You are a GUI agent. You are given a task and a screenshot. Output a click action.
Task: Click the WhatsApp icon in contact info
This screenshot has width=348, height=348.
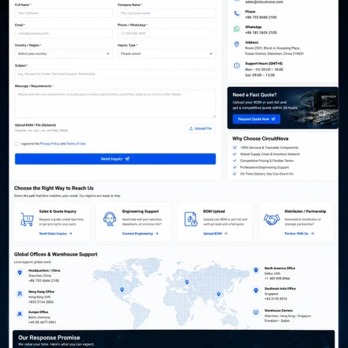(237, 29)
